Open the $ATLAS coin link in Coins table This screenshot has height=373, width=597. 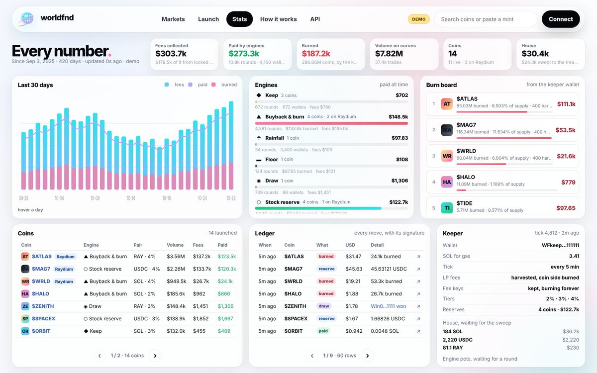click(x=42, y=257)
